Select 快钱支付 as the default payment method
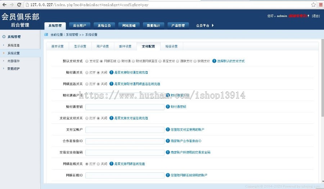 [195, 61]
